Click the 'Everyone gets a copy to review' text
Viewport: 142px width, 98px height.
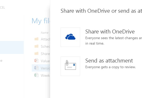(111, 67)
